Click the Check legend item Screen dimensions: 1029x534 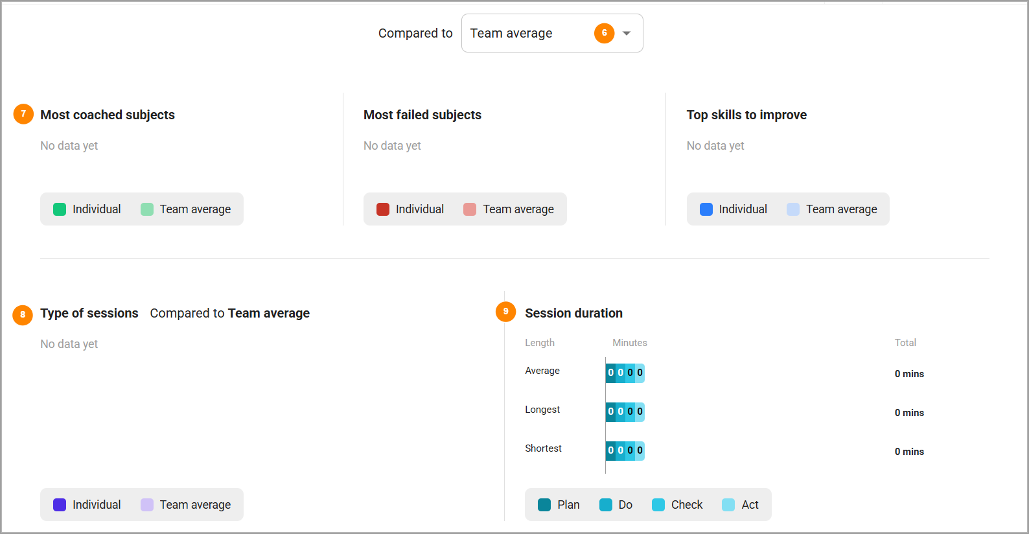coord(677,505)
